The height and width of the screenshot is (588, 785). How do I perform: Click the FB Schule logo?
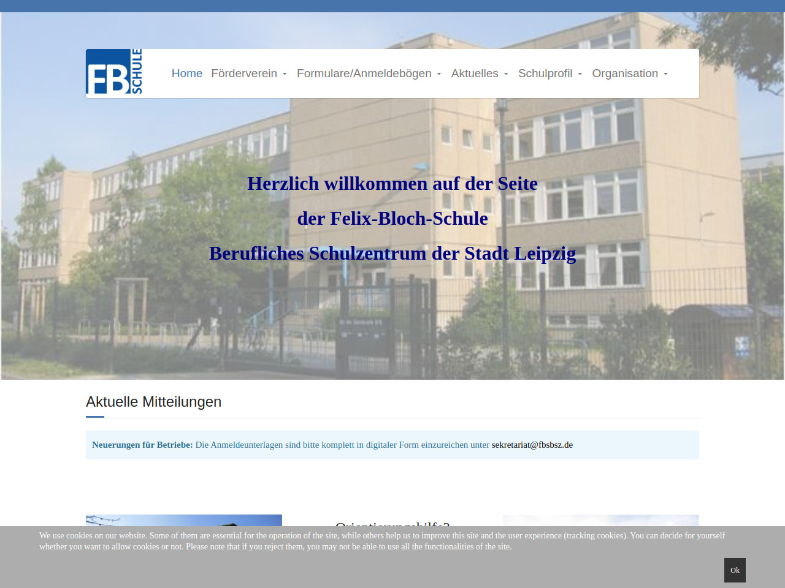pos(114,72)
